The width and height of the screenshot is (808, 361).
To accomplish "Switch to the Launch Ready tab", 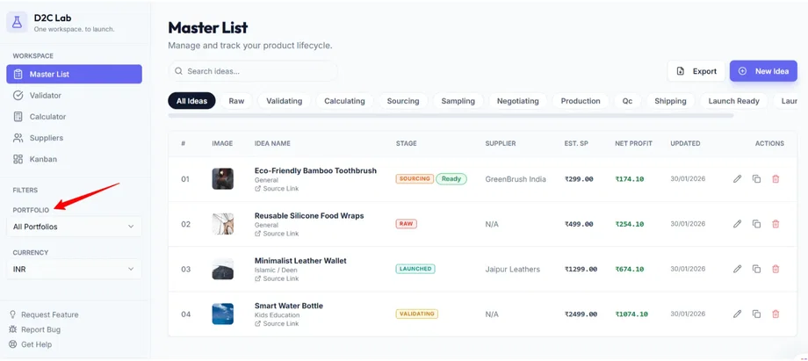I will click(733, 101).
